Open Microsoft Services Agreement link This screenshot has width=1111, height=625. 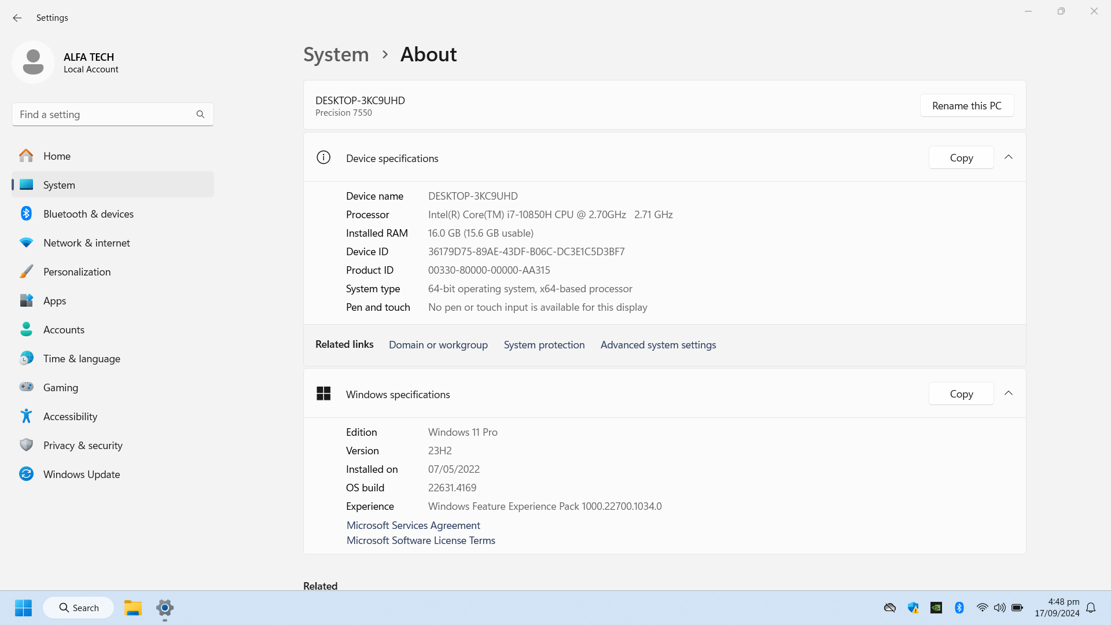[x=413, y=525]
